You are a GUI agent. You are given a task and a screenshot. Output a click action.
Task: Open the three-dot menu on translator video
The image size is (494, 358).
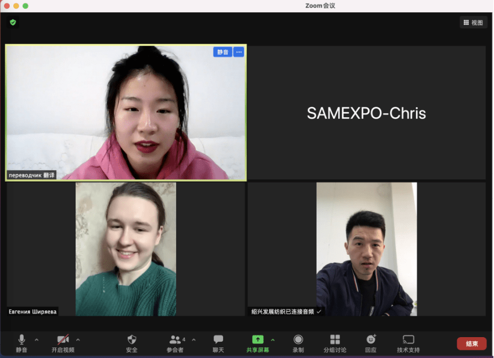[x=238, y=52]
